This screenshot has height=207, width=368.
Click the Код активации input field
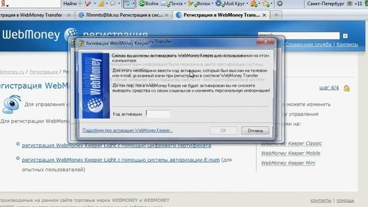[x=158, y=114]
